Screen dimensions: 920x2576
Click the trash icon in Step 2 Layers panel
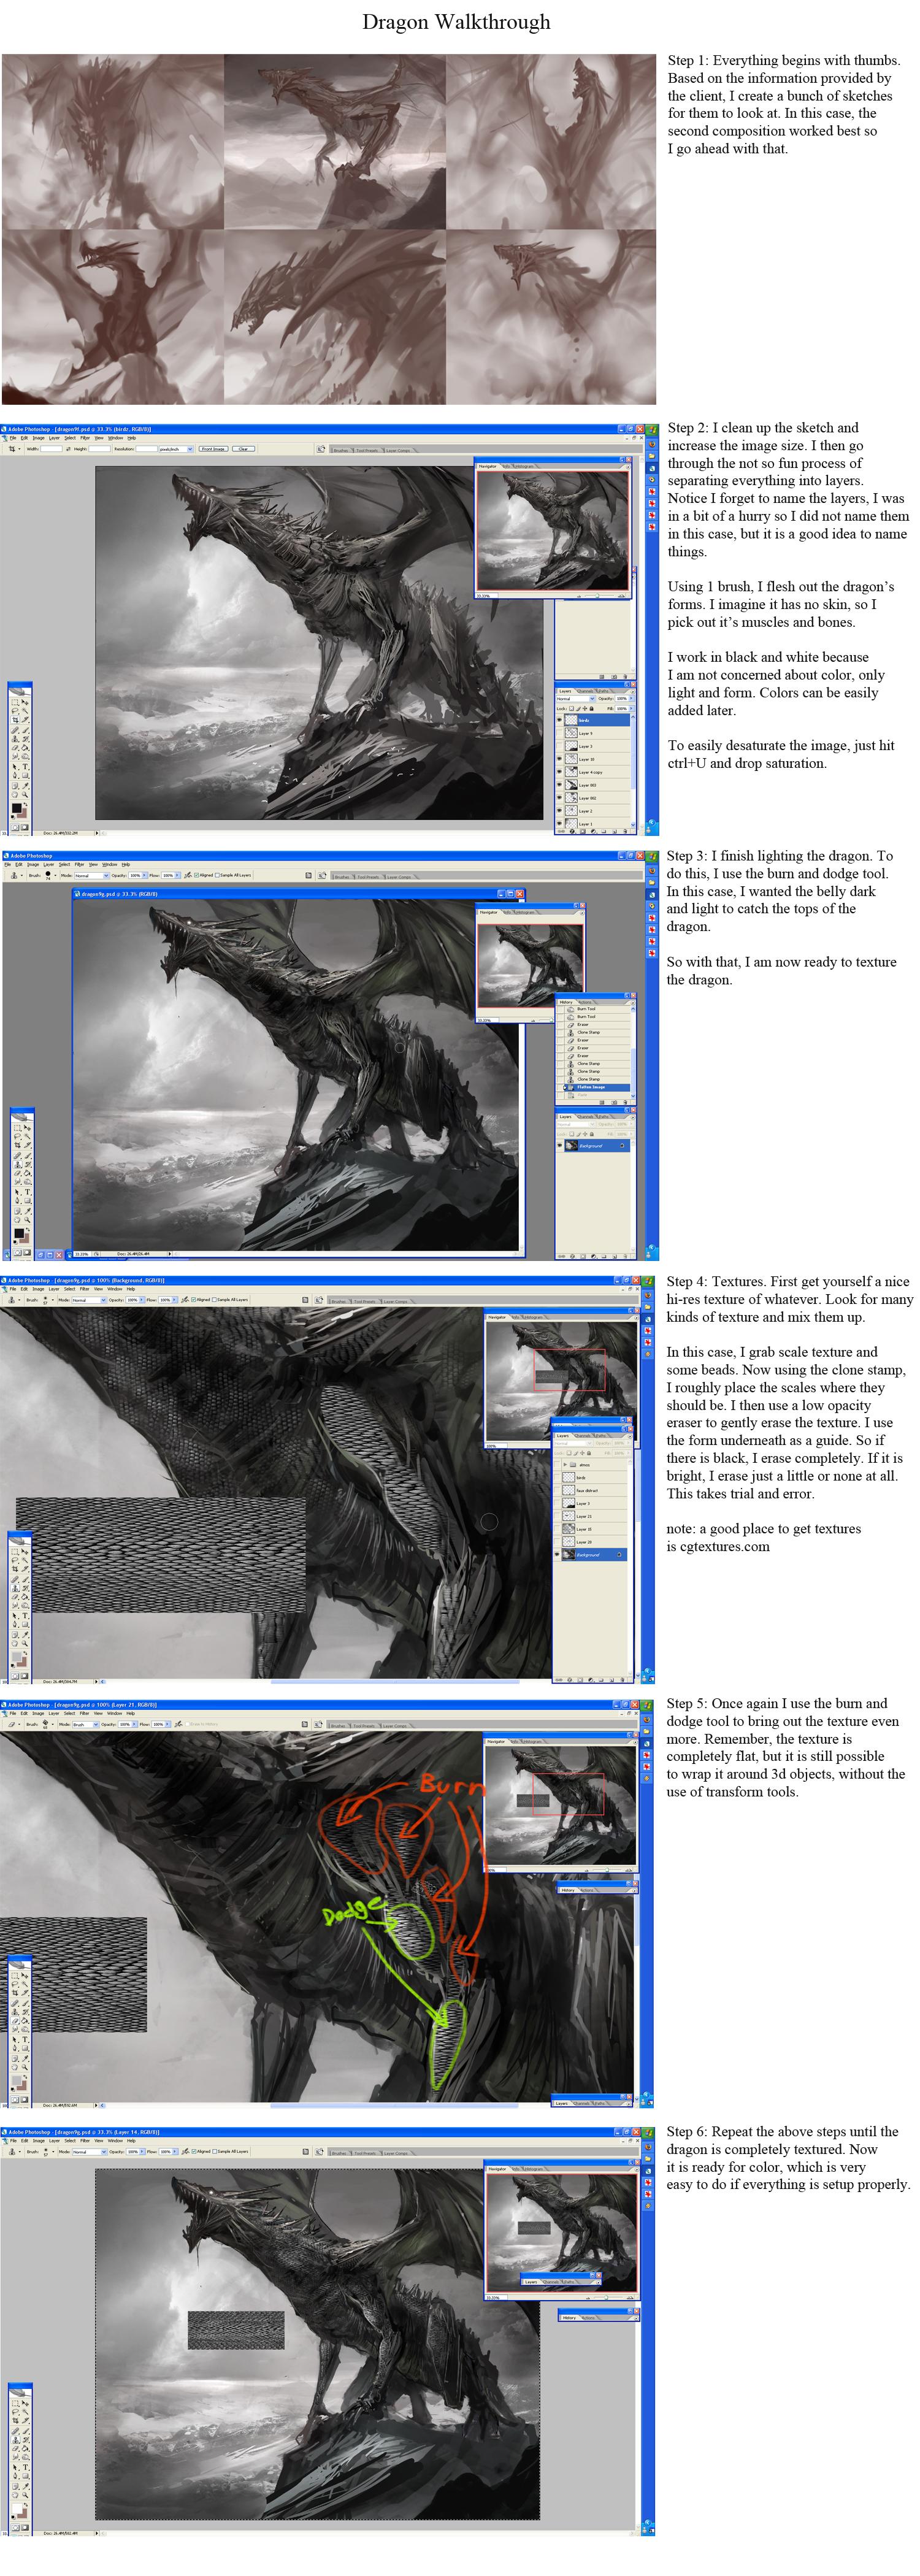625,832
